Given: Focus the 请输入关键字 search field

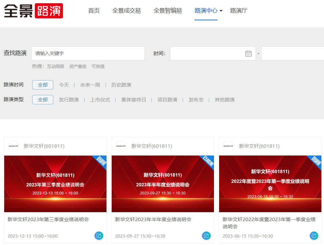Looking at the screenshot, I should [x=88, y=53].
